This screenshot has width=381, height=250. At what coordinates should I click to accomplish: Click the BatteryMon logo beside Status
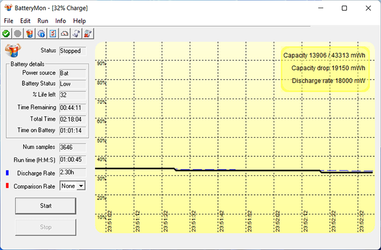[x=13, y=50]
